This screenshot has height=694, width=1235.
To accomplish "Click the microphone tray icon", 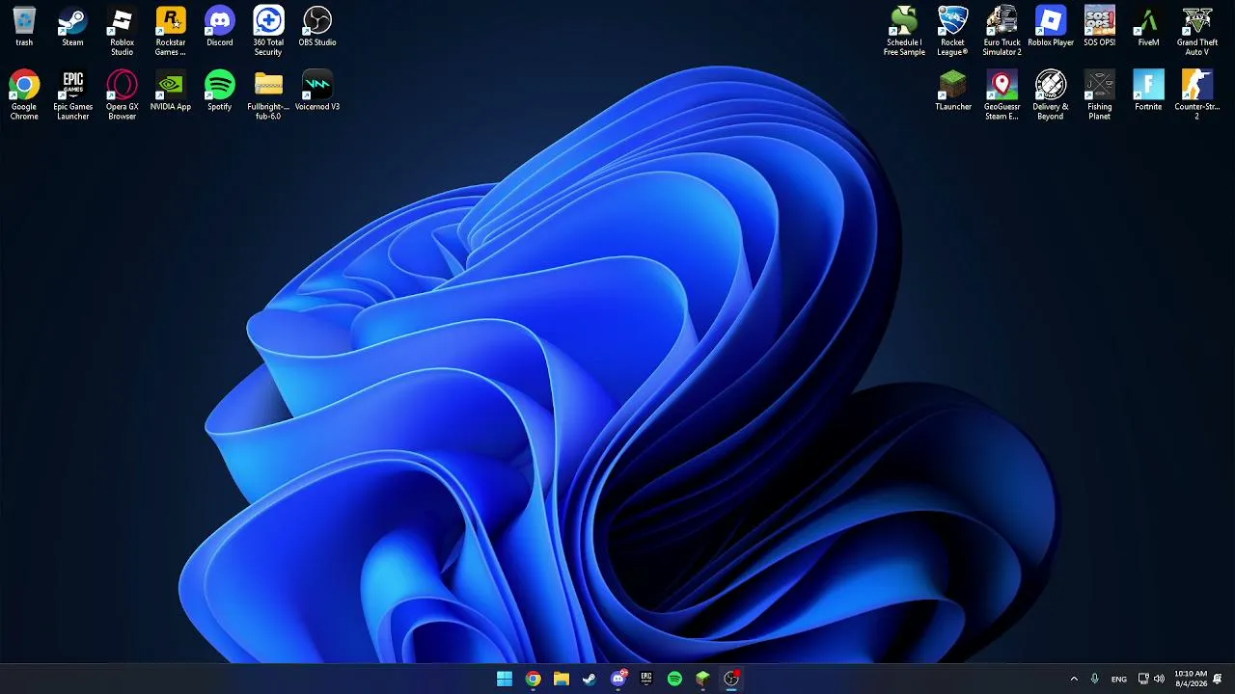I will [1094, 679].
